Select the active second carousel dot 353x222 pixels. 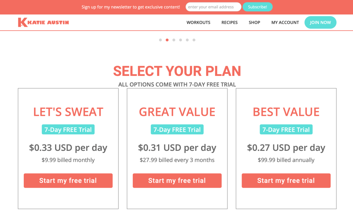(167, 40)
